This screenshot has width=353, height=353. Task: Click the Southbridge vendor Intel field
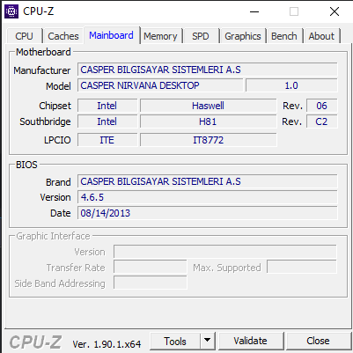[x=107, y=121]
